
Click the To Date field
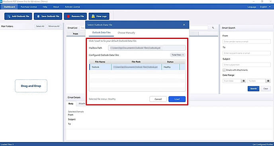[256, 81]
